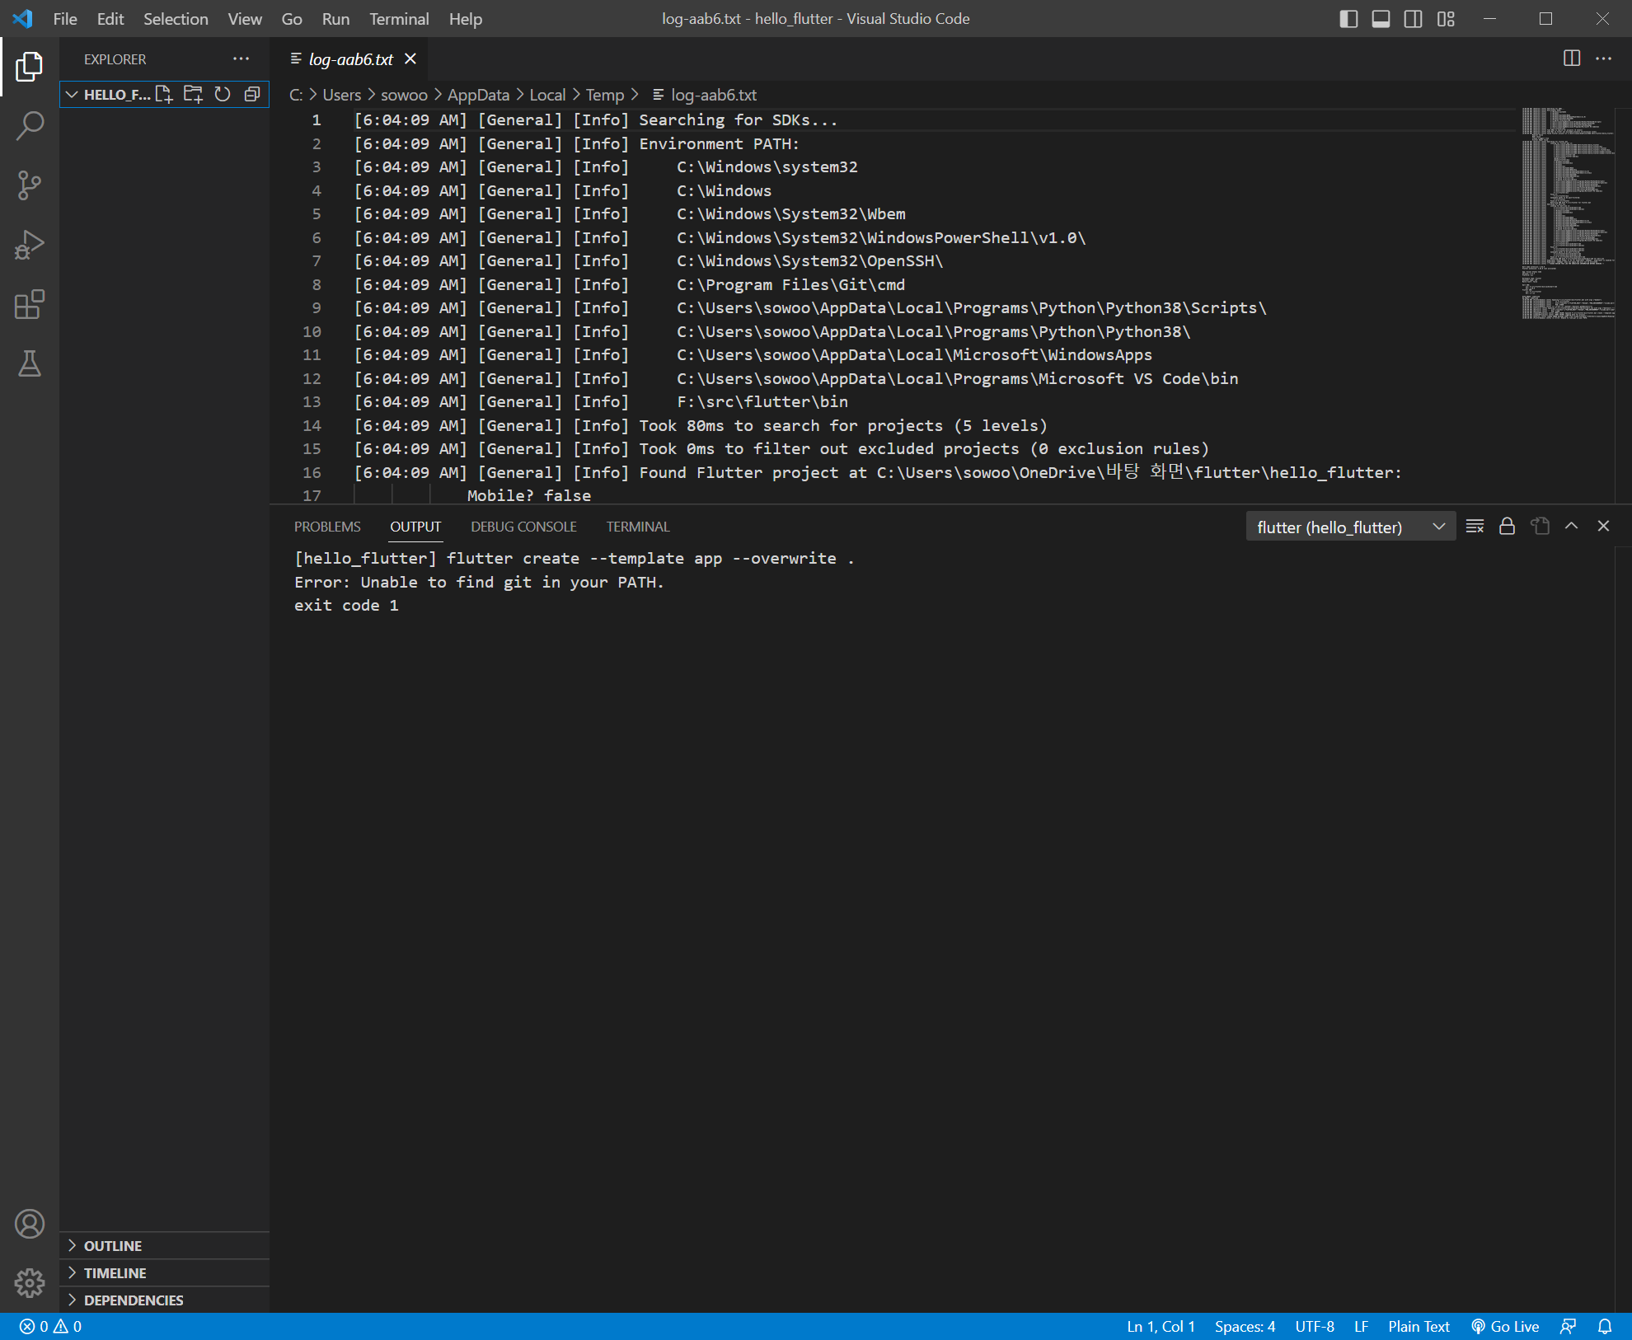Close the bottom panel
The width and height of the screenshot is (1632, 1340).
point(1604,527)
